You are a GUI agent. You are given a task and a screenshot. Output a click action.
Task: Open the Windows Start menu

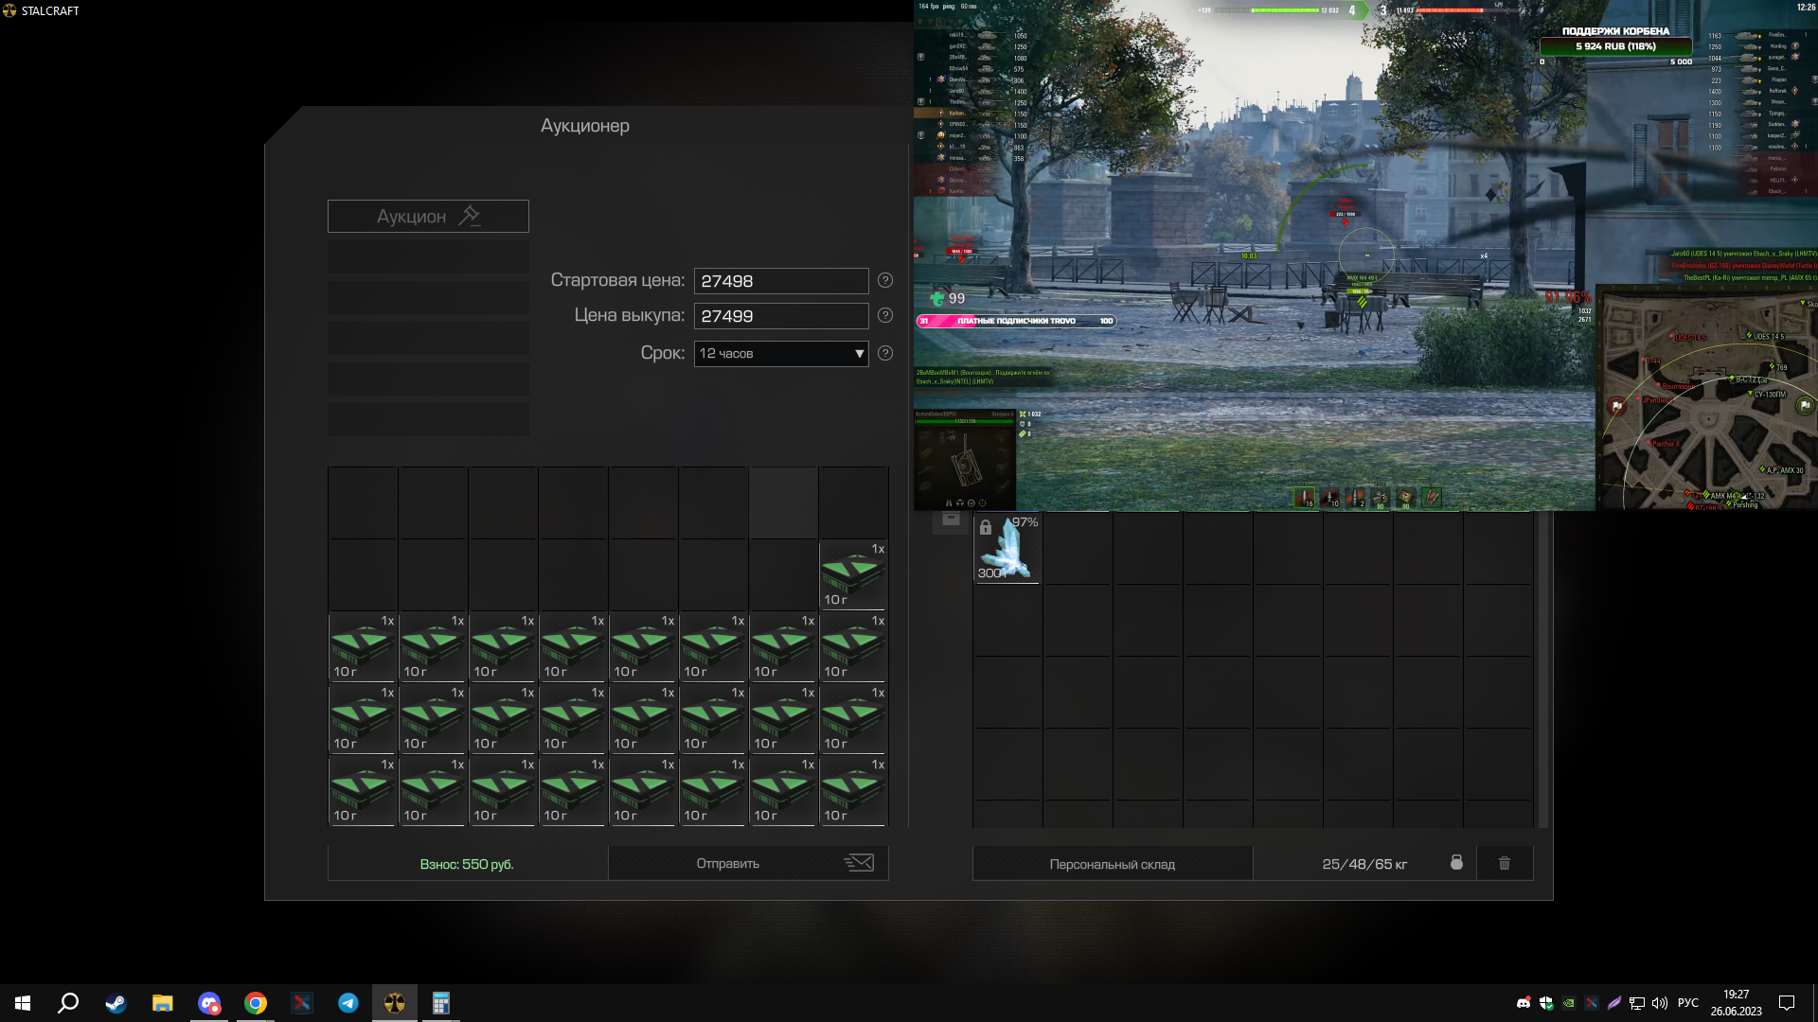pos(23,1003)
